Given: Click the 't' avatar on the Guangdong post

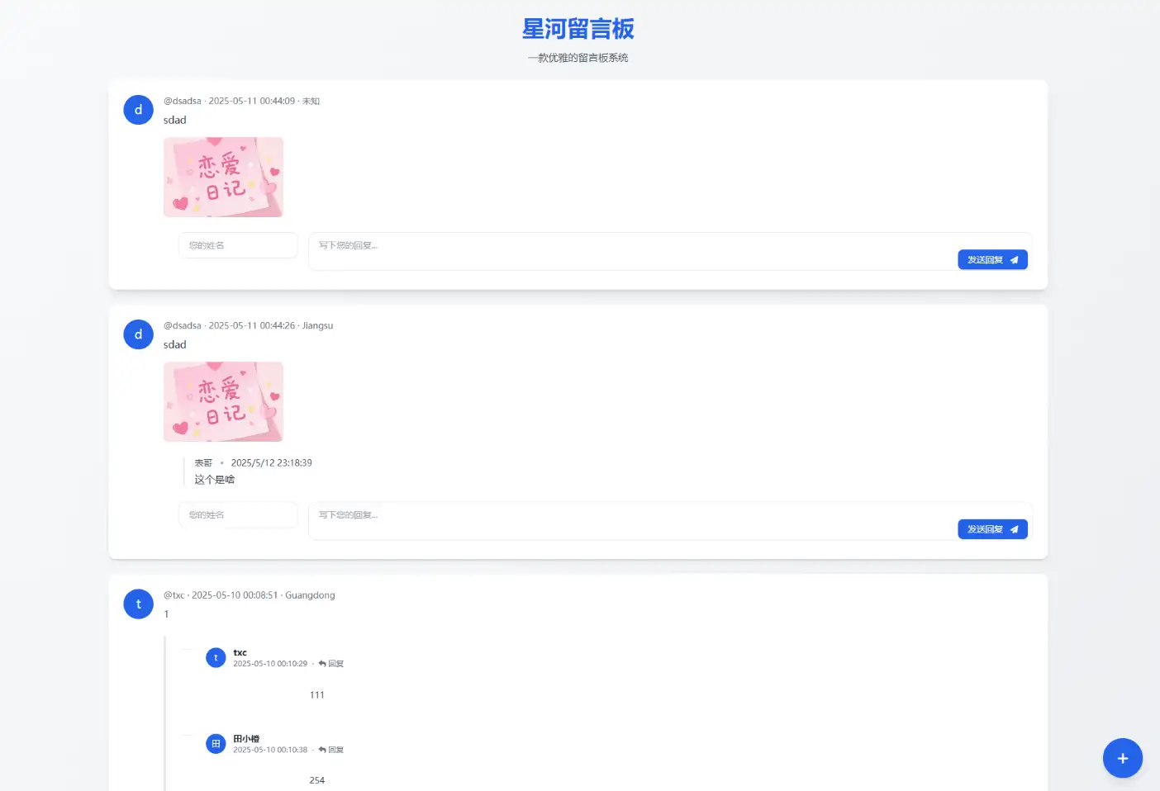Looking at the screenshot, I should (x=138, y=604).
